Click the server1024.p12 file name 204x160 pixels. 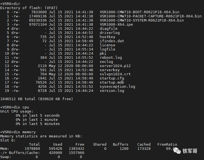point(115,66)
